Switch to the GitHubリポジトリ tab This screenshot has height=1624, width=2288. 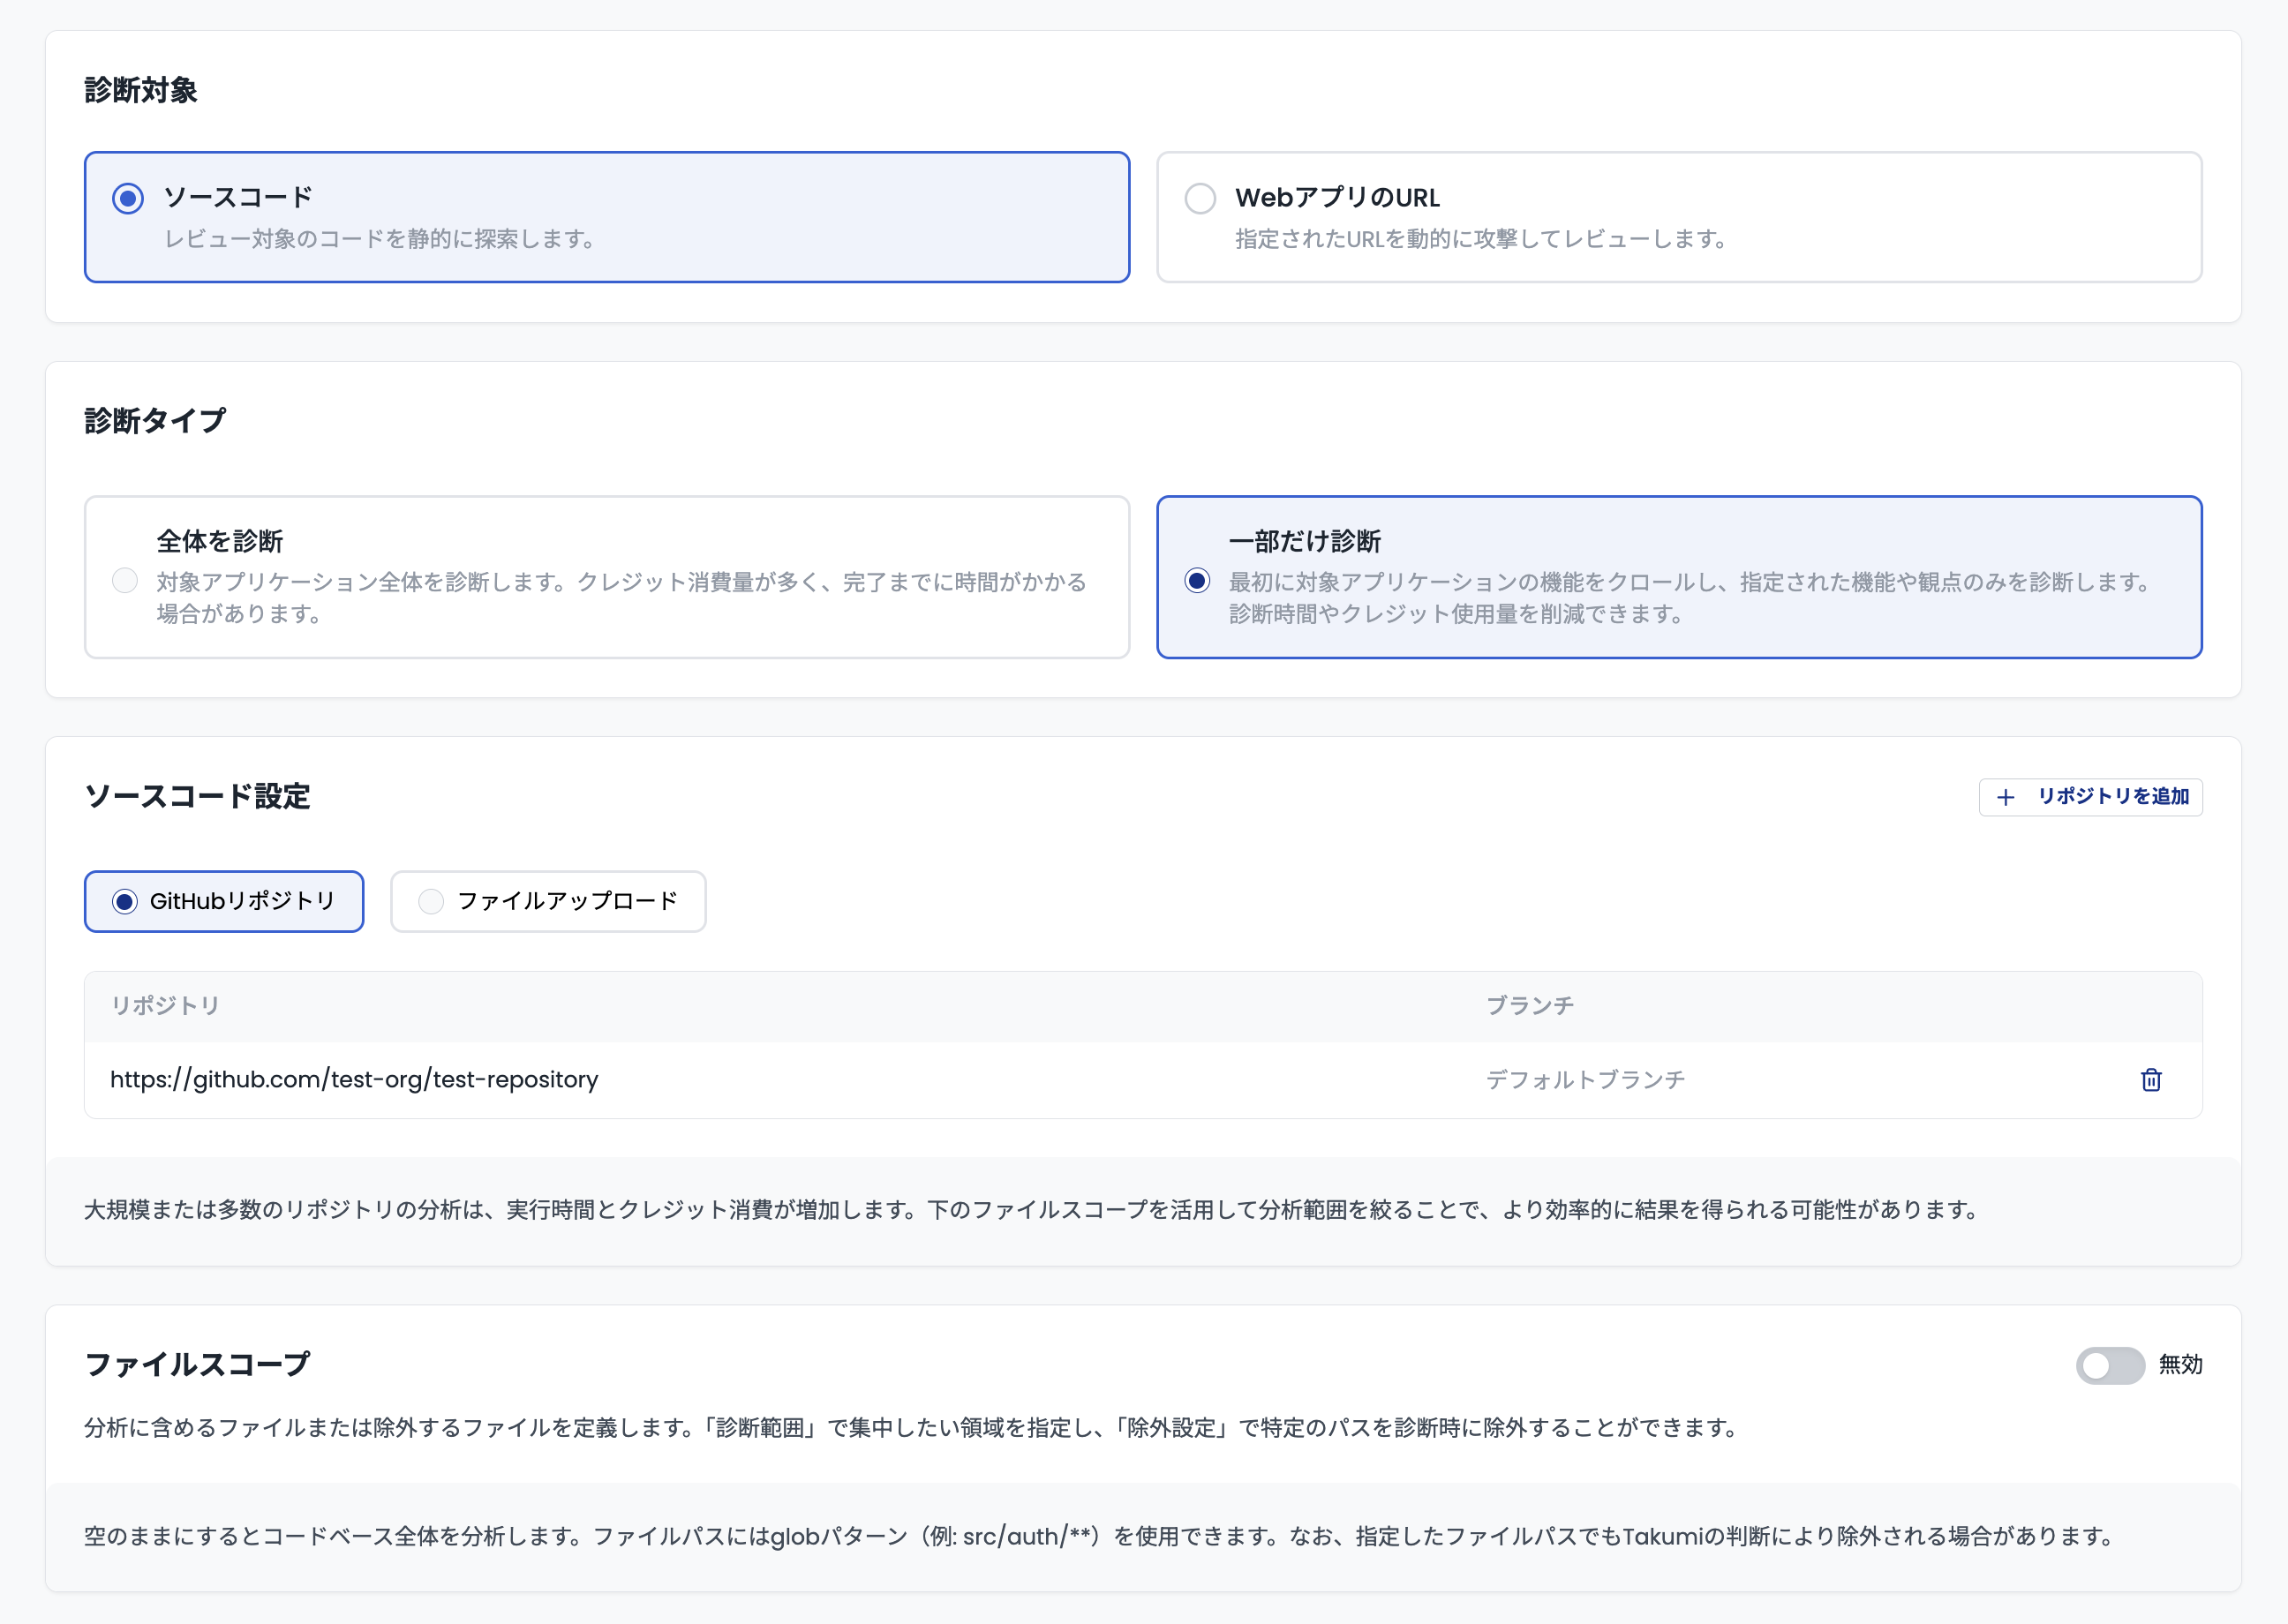click(x=224, y=901)
